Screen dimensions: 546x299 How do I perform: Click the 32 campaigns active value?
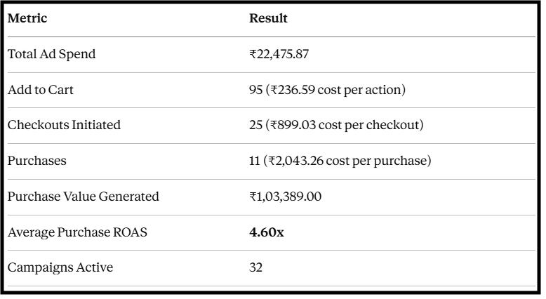point(255,267)
